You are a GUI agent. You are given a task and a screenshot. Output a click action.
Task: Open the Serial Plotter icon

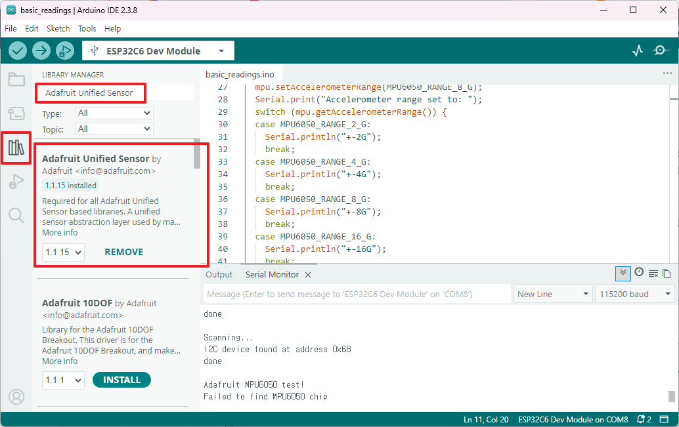(x=638, y=51)
